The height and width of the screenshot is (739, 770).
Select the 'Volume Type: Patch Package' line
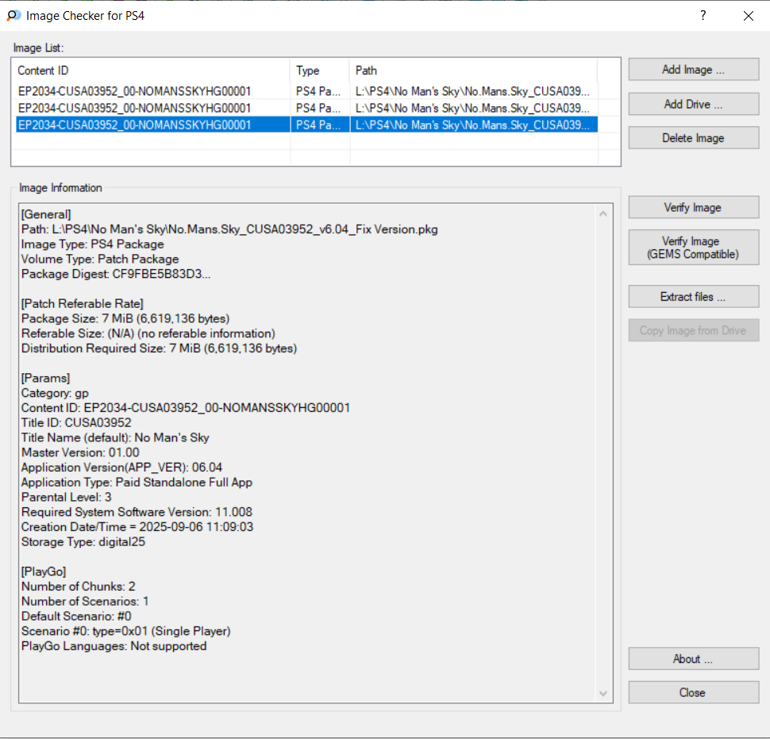[100, 259]
